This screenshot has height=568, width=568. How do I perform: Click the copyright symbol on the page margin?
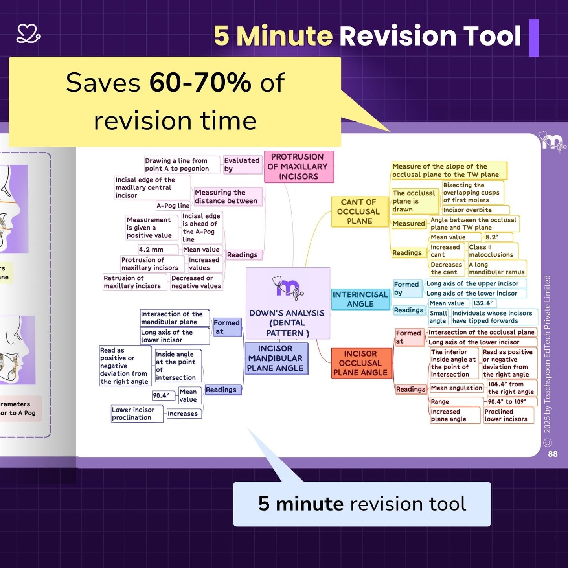[547, 443]
